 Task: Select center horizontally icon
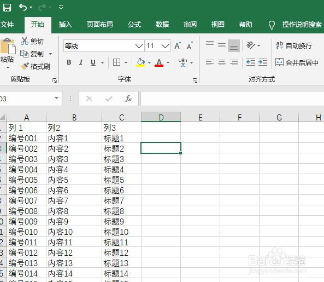[222, 62]
